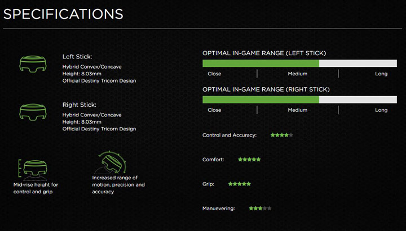This screenshot has width=406, height=231.
Task: Click 'Optimal In-Game Range (Left Stick)' title
Action: click(264, 53)
